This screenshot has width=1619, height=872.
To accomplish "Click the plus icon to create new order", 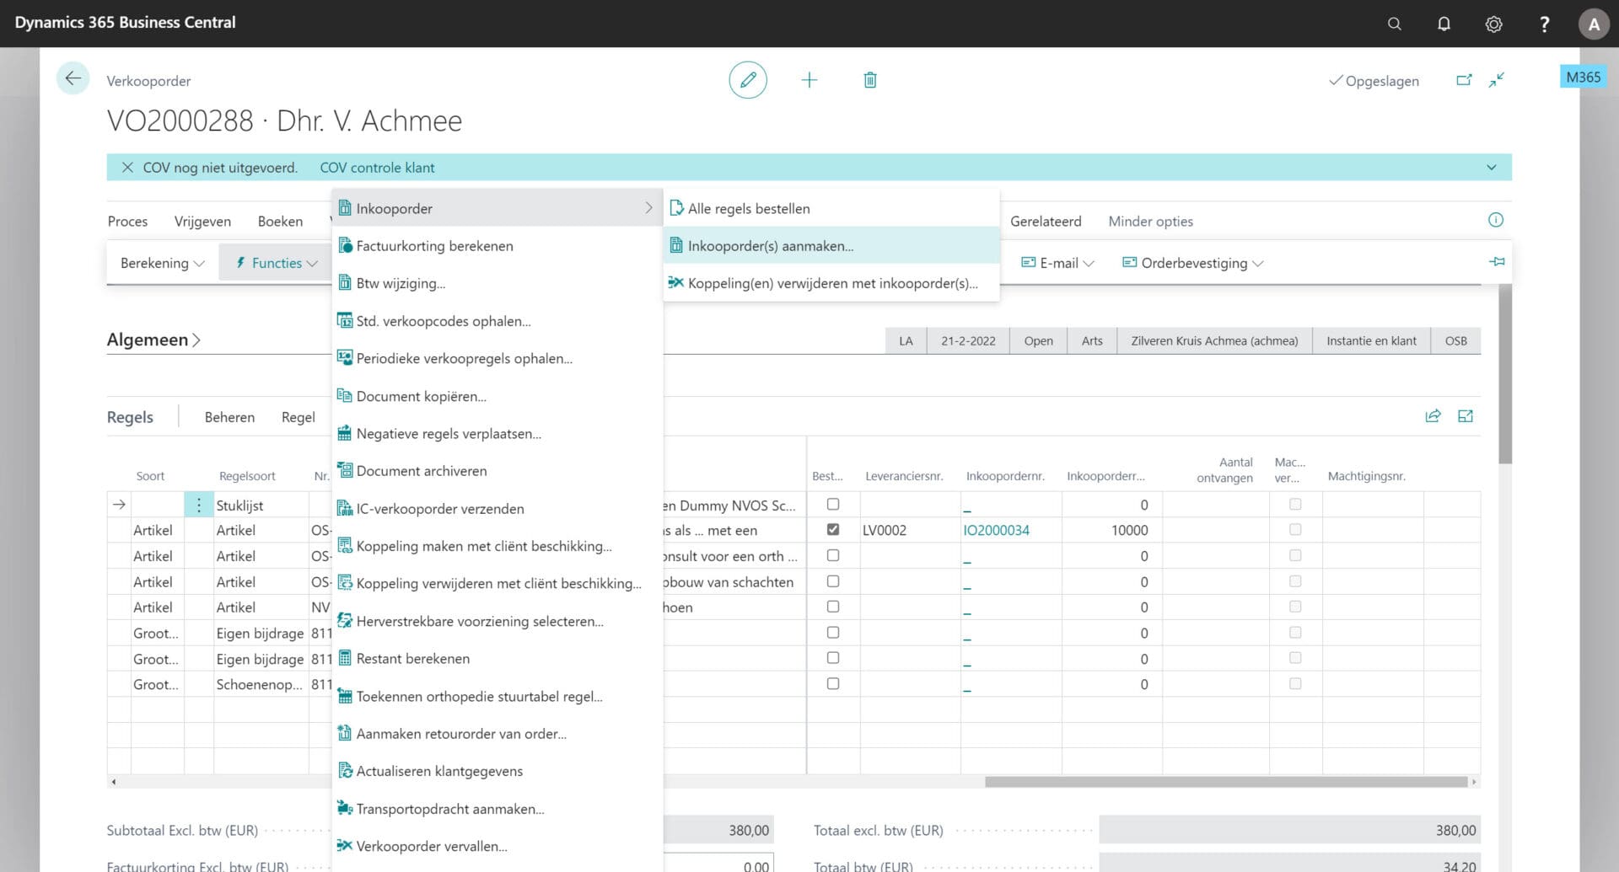I will click(809, 80).
